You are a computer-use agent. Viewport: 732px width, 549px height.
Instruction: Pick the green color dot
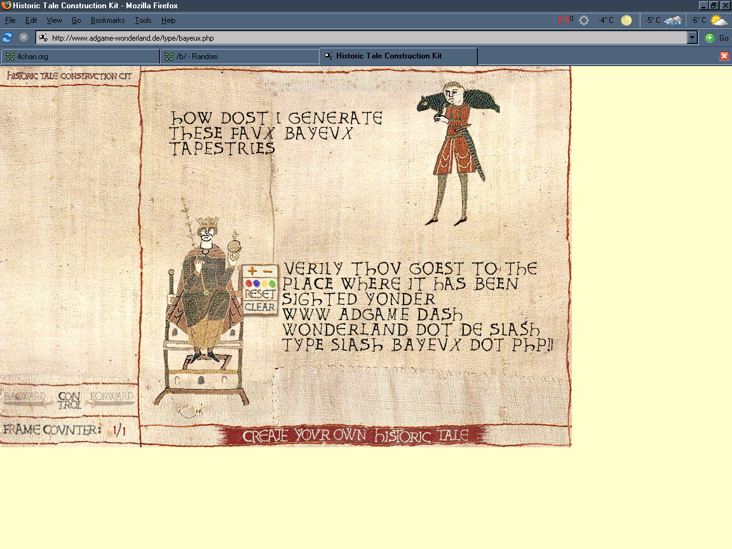(x=272, y=283)
